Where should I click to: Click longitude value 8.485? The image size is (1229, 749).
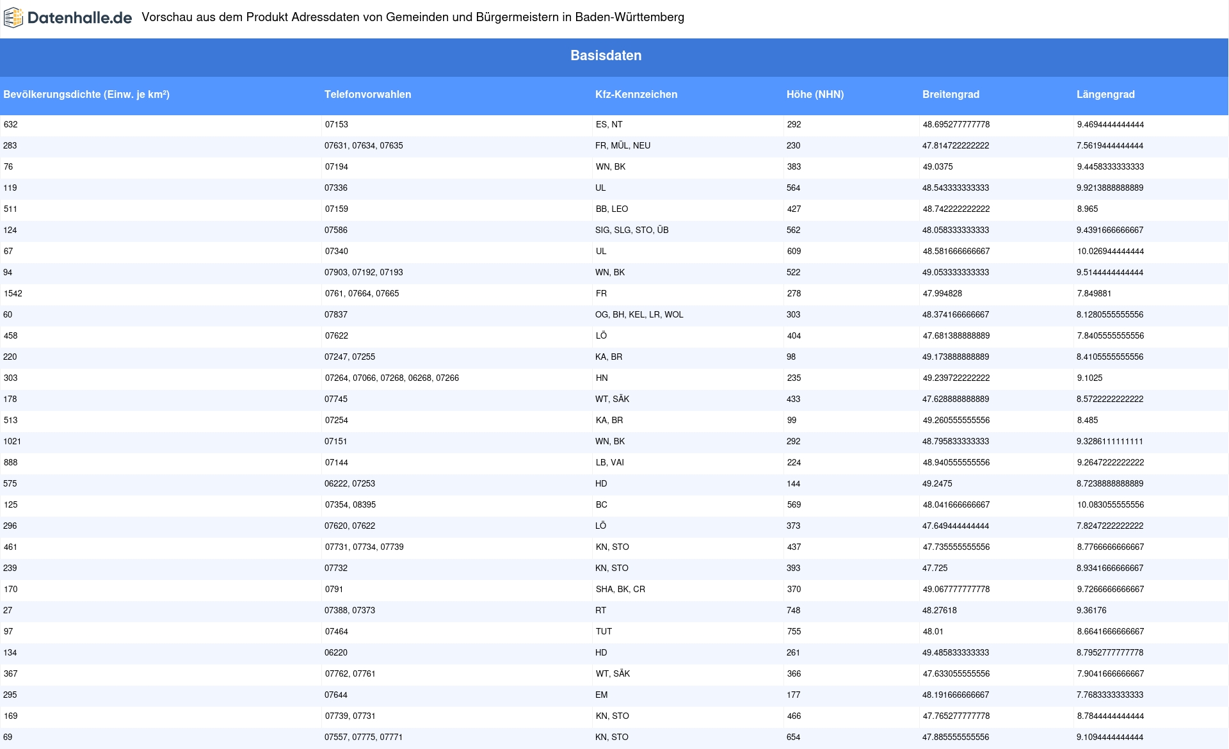click(x=1087, y=421)
